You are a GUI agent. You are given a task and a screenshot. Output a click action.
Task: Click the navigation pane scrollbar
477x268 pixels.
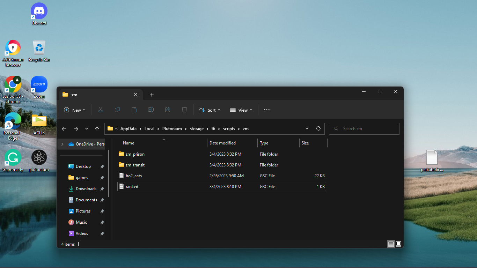tap(109, 173)
